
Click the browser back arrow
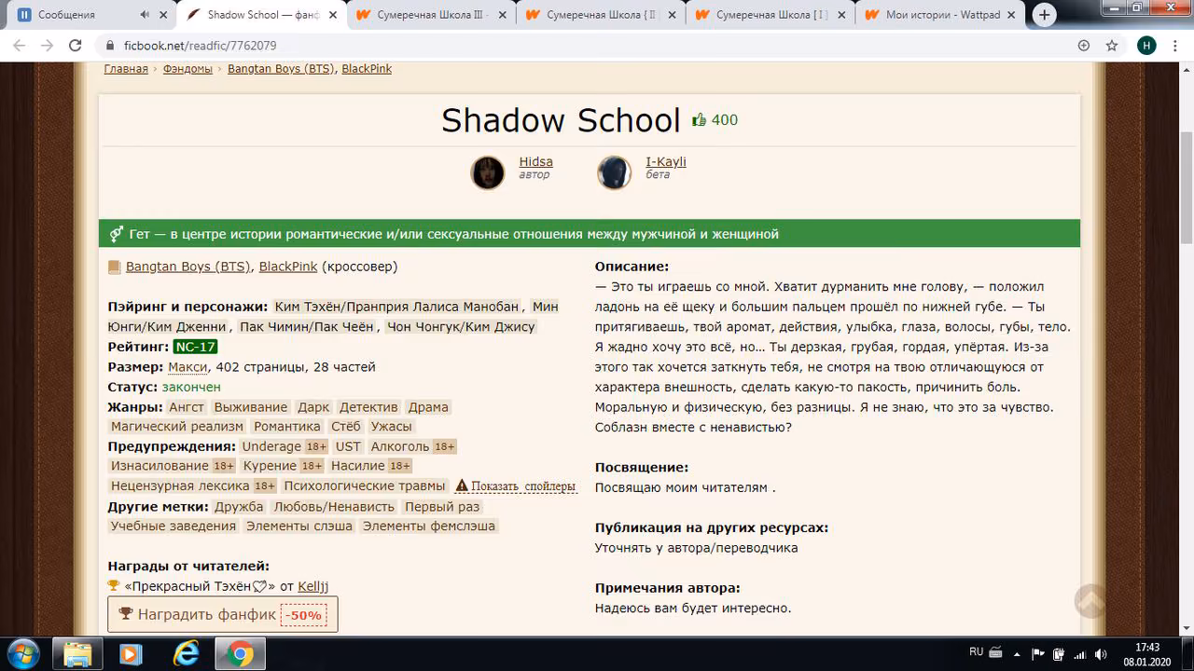[x=21, y=46]
